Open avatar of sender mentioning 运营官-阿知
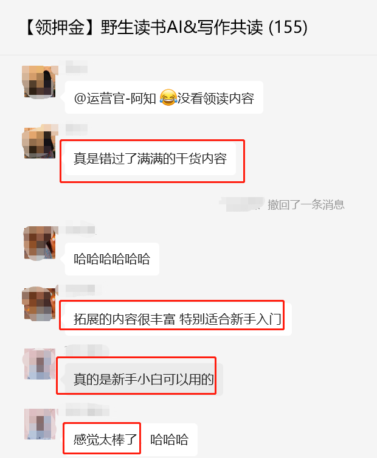 click(40, 82)
